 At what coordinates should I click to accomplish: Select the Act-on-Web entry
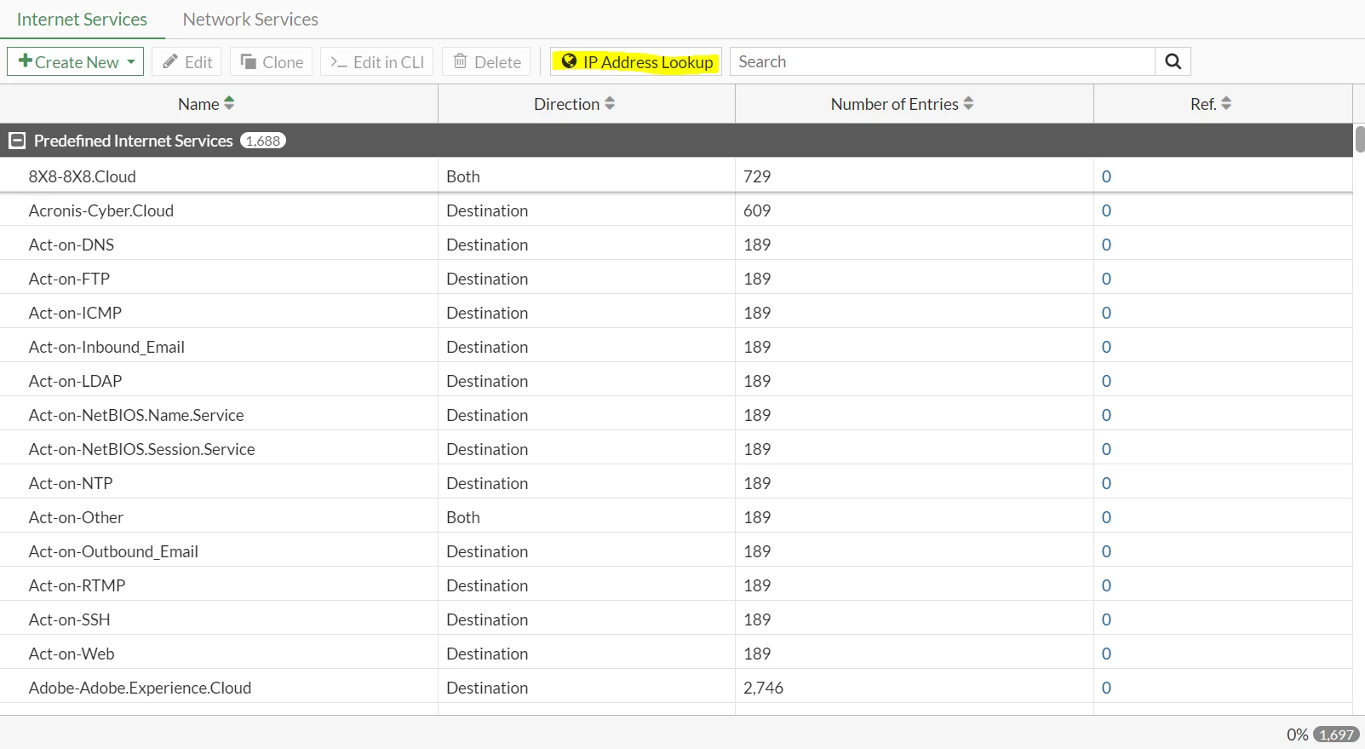click(72, 654)
